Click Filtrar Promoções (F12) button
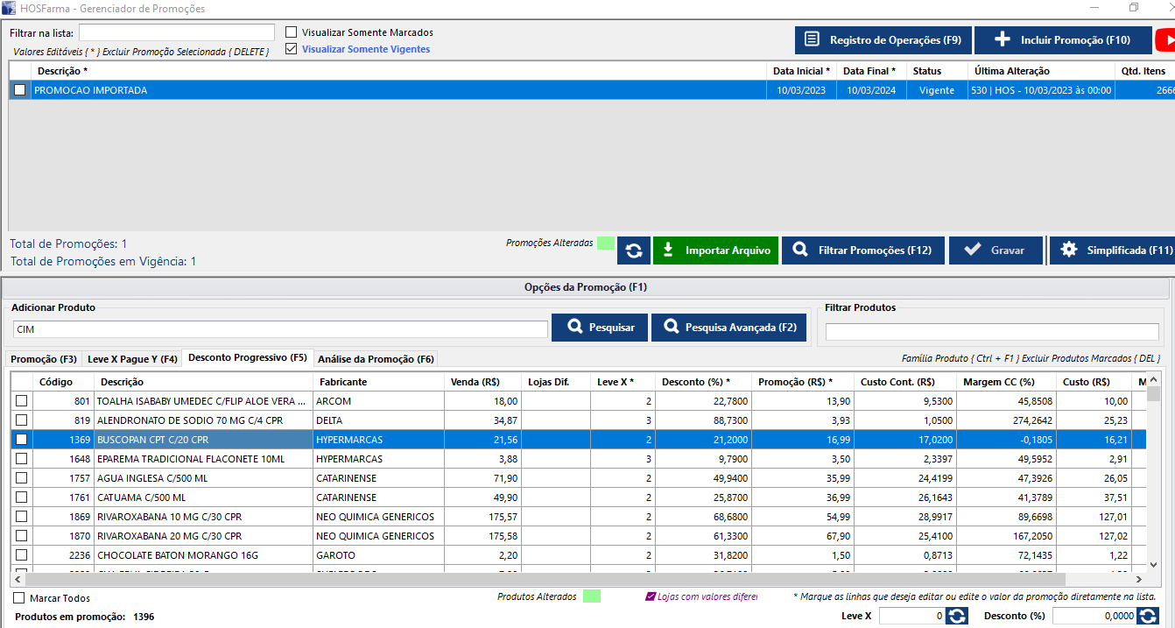 tap(862, 250)
